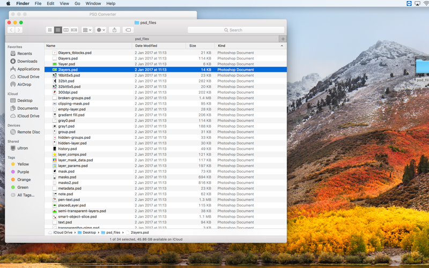
Task: Click the PSD Converter window title bar
Action: pyautogui.click(x=103, y=14)
